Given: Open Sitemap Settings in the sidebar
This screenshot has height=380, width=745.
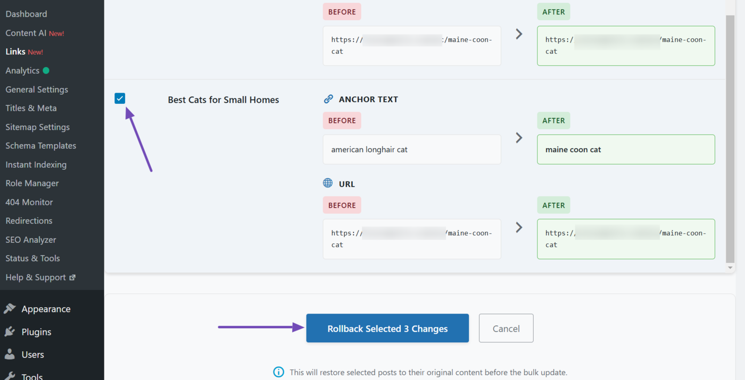Looking at the screenshot, I should click(37, 127).
